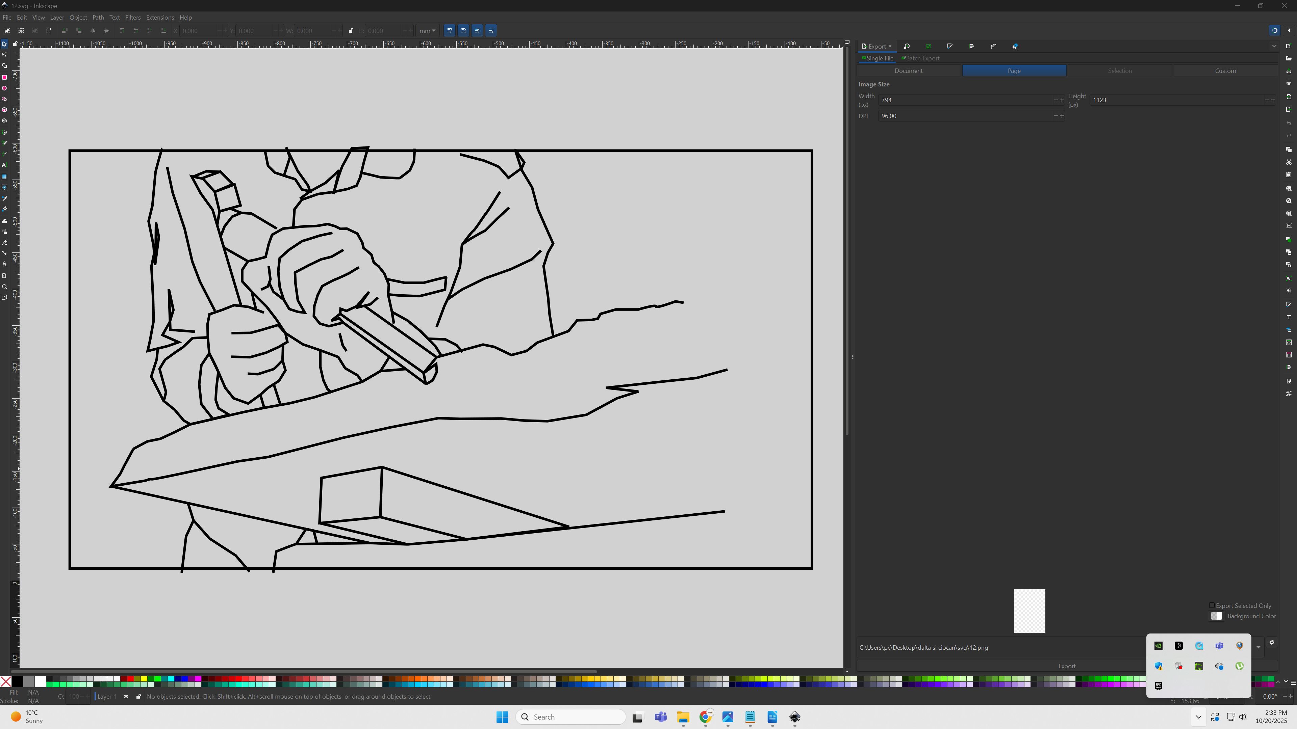Toggle width/height lock in toolbar

pyautogui.click(x=351, y=31)
